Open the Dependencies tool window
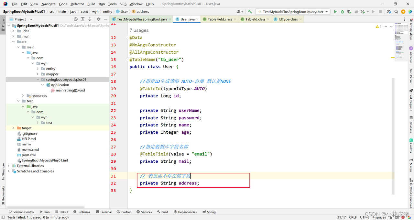 tap(185, 212)
